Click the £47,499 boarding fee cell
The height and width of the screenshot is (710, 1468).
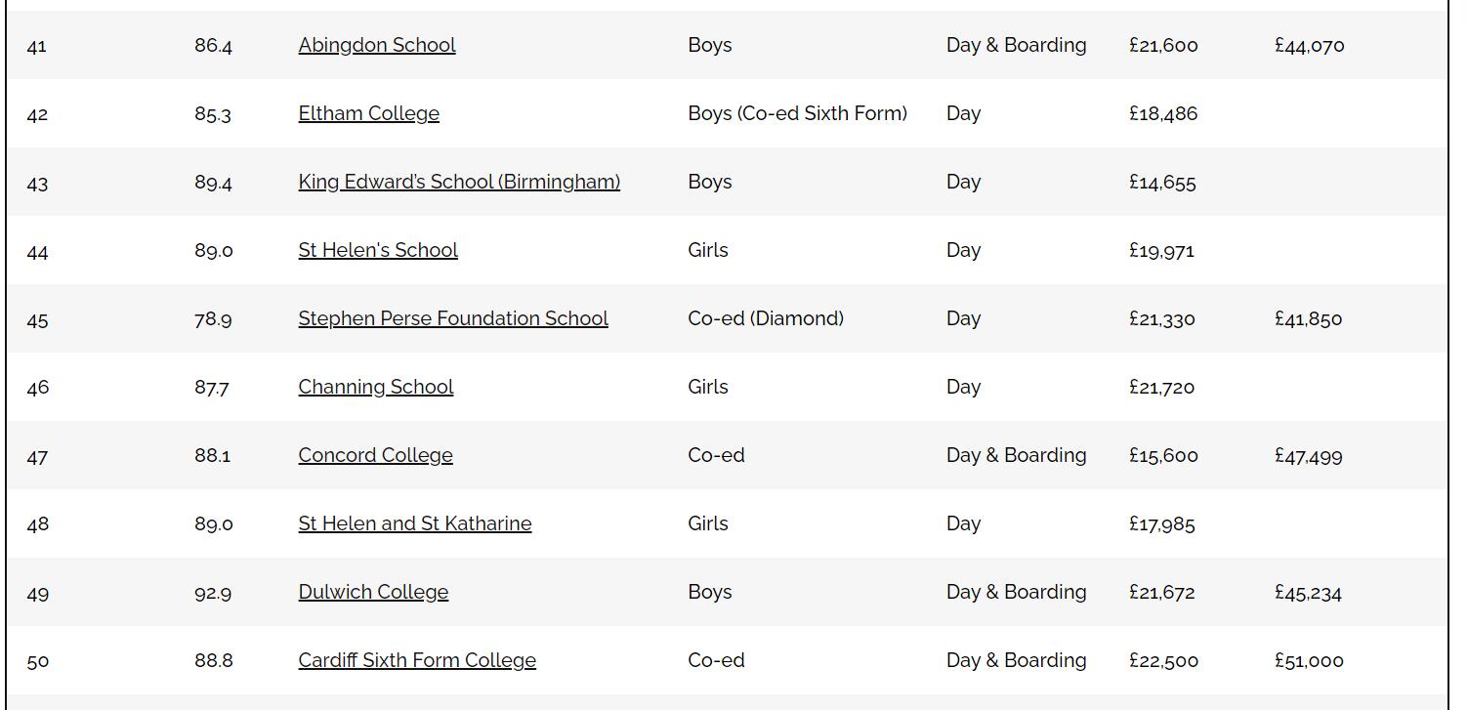click(x=1309, y=456)
